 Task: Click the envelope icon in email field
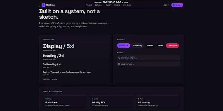click(x=119, y=64)
